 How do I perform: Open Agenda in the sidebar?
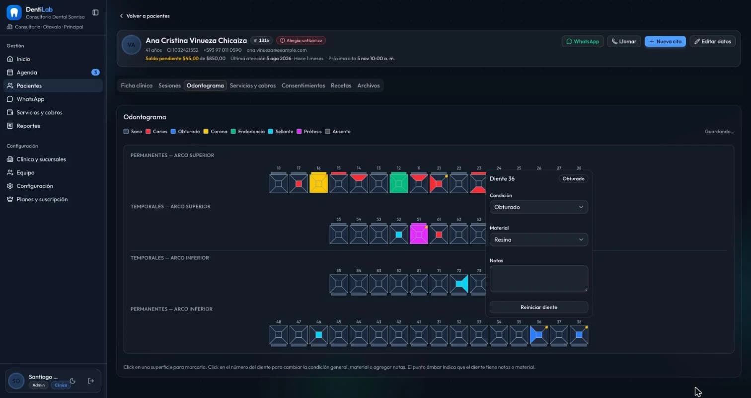53,72
